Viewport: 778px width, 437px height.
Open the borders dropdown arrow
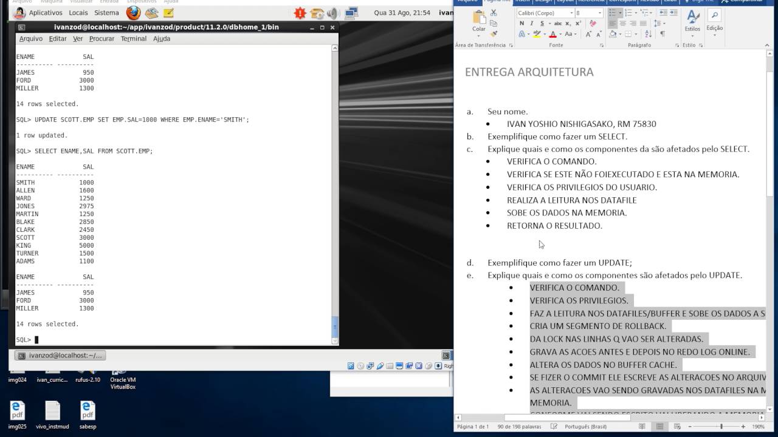pos(636,34)
